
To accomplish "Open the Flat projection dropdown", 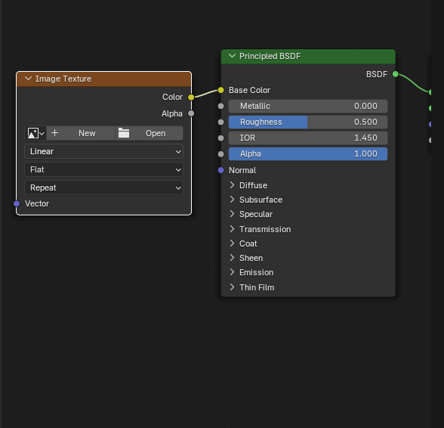I will pos(104,169).
